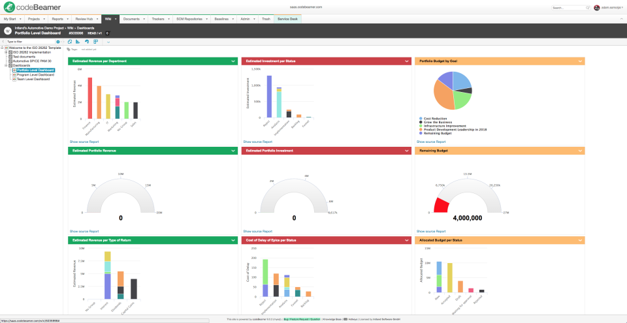Open Portfolio Budget by Goal widget menu

click(580, 61)
